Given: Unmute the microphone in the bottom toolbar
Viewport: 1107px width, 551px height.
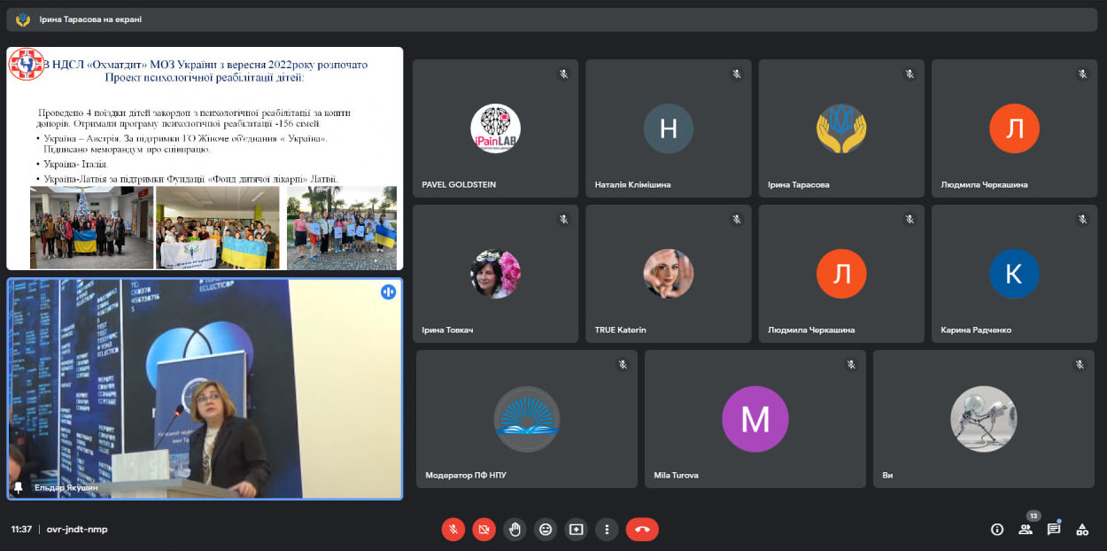Looking at the screenshot, I should [453, 529].
